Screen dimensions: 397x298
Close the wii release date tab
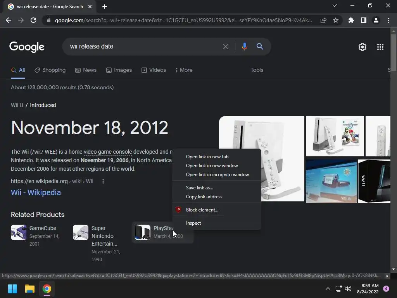click(x=90, y=7)
